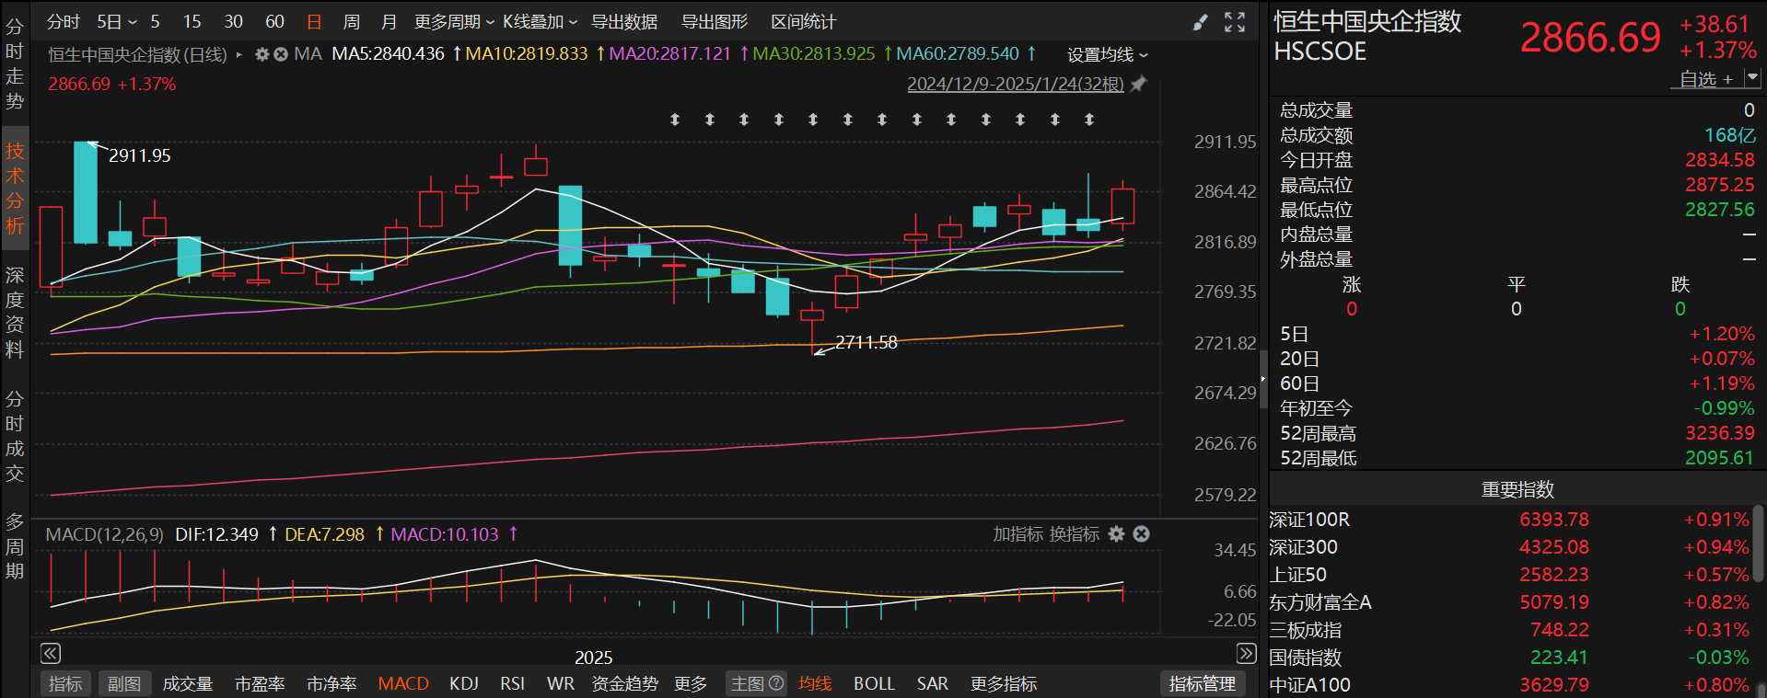Switch sub-chart to KDJ
This screenshot has width=1767, height=698.
[464, 683]
